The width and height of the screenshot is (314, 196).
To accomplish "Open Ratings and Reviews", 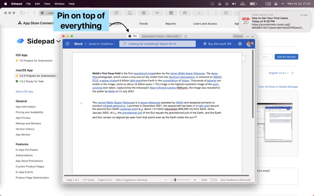I will 28,123.
